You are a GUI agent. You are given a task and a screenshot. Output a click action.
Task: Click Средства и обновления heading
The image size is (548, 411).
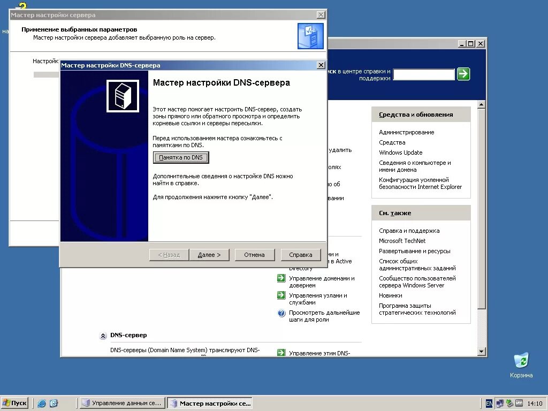416,115
